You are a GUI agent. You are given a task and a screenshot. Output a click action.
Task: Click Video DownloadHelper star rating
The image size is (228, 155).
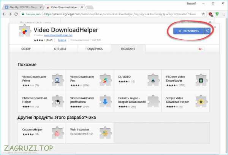tap(40, 40)
